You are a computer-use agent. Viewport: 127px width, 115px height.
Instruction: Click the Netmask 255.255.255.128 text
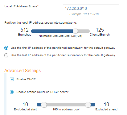tap(60, 36)
